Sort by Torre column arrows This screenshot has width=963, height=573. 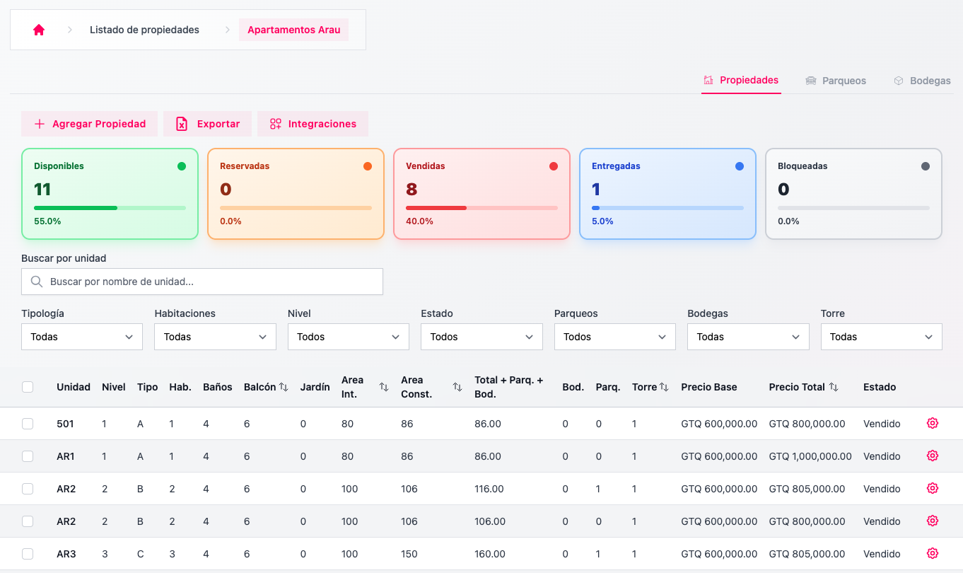tap(664, 387)
